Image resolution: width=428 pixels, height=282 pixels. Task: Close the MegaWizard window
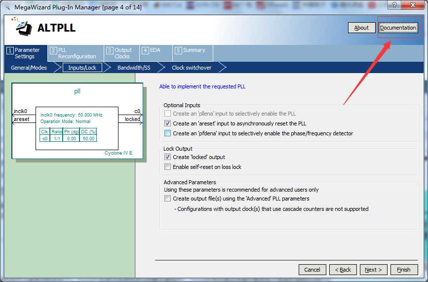(x=413, y=5)
